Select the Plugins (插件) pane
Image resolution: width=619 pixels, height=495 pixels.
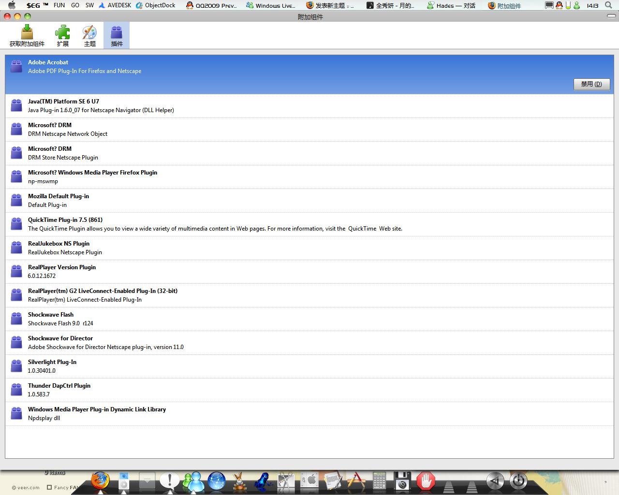click(x=117, y=36)
